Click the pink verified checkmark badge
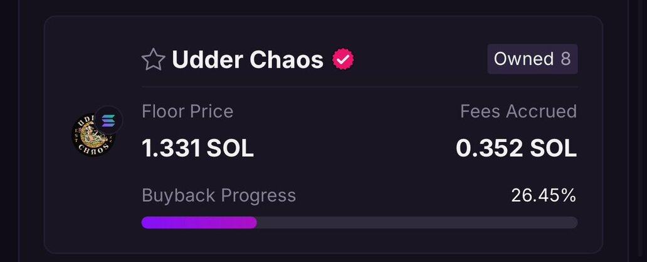The image size is (647, 262). (x=343, y=59)
